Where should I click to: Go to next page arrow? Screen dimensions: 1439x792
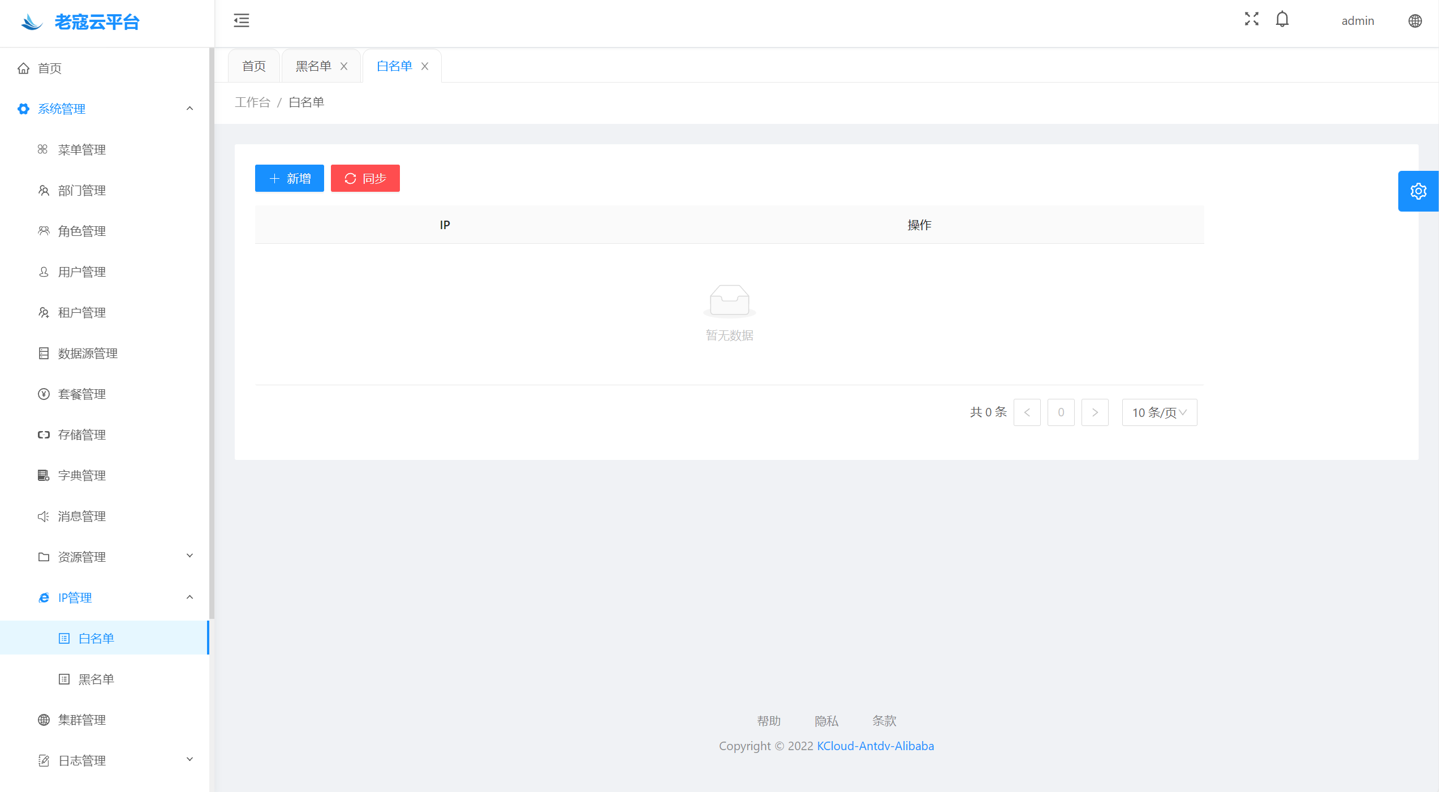pos(1095,412)
